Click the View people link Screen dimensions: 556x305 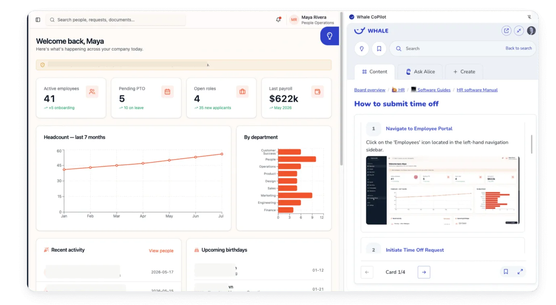161,251
